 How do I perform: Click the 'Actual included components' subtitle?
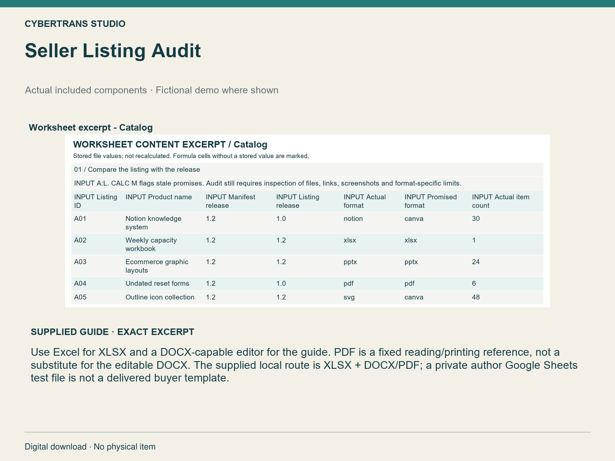coord(151,90)
